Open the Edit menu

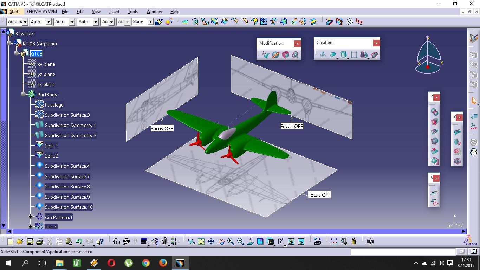(80, 12)
